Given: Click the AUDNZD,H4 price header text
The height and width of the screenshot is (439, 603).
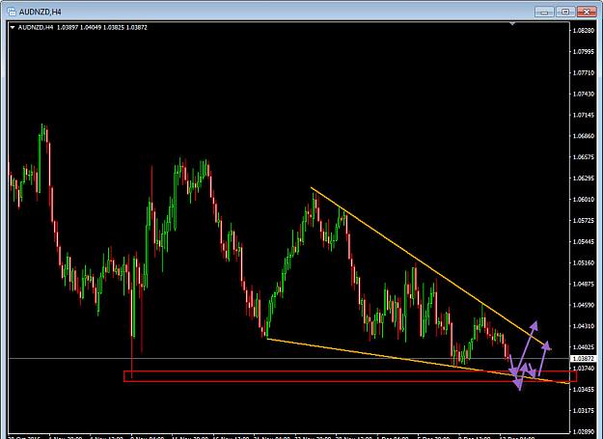Looking at the screenshot, I should pos(82,27).
